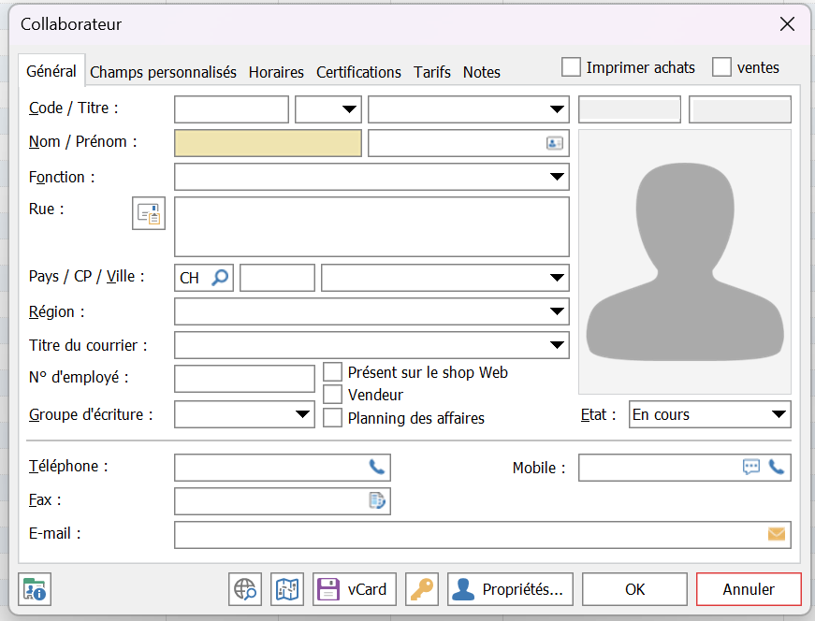815x621 pixels.
Task: Open the Certifications tab
Action: (358, 72)
